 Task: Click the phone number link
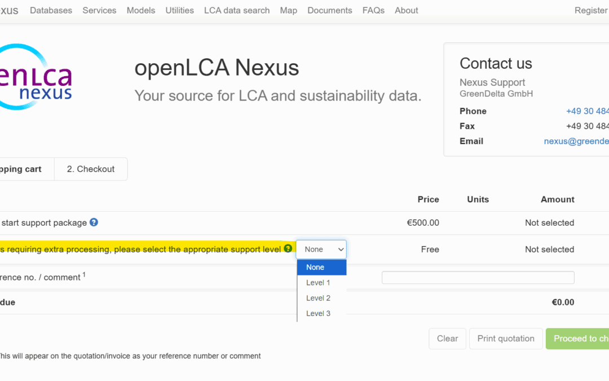click(x=587, y=111)
